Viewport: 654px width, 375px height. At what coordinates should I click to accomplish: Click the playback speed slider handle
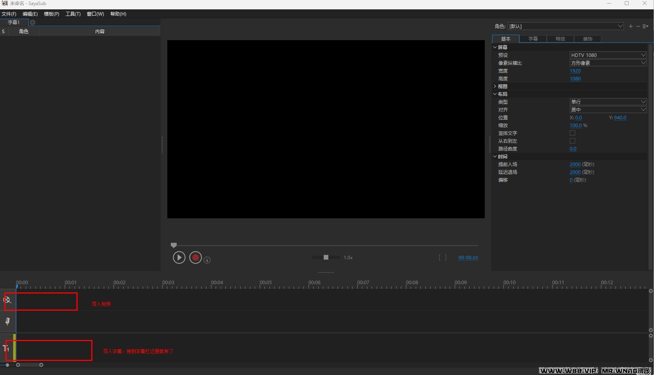pyautogui.click(x=326, y=257)
